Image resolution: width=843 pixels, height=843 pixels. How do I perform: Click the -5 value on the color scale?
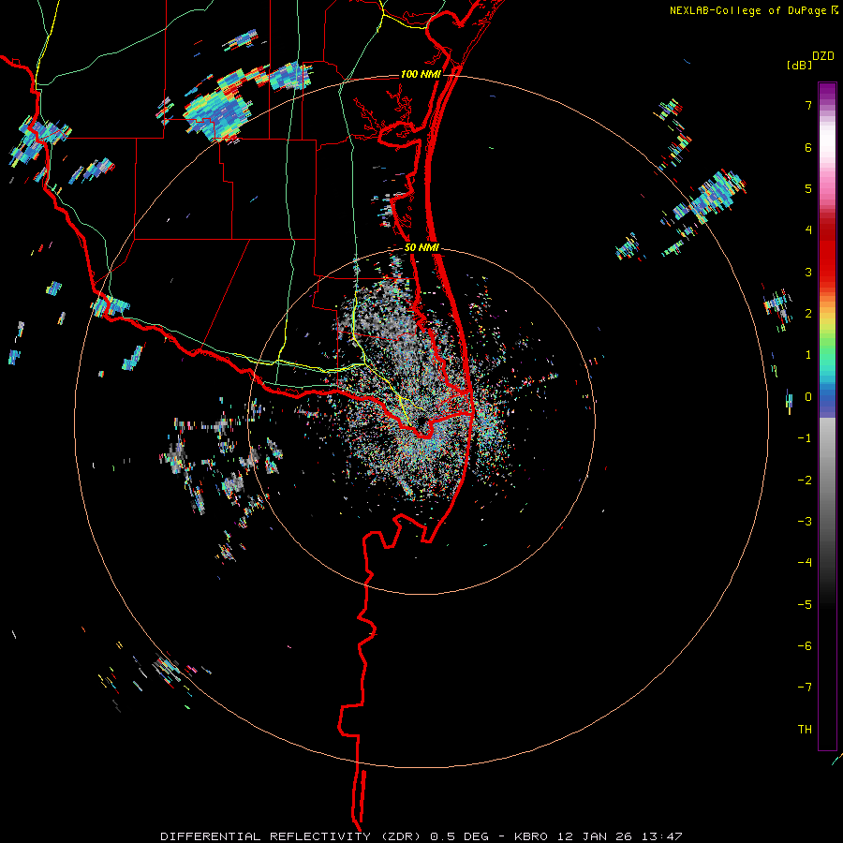(805, 604)
